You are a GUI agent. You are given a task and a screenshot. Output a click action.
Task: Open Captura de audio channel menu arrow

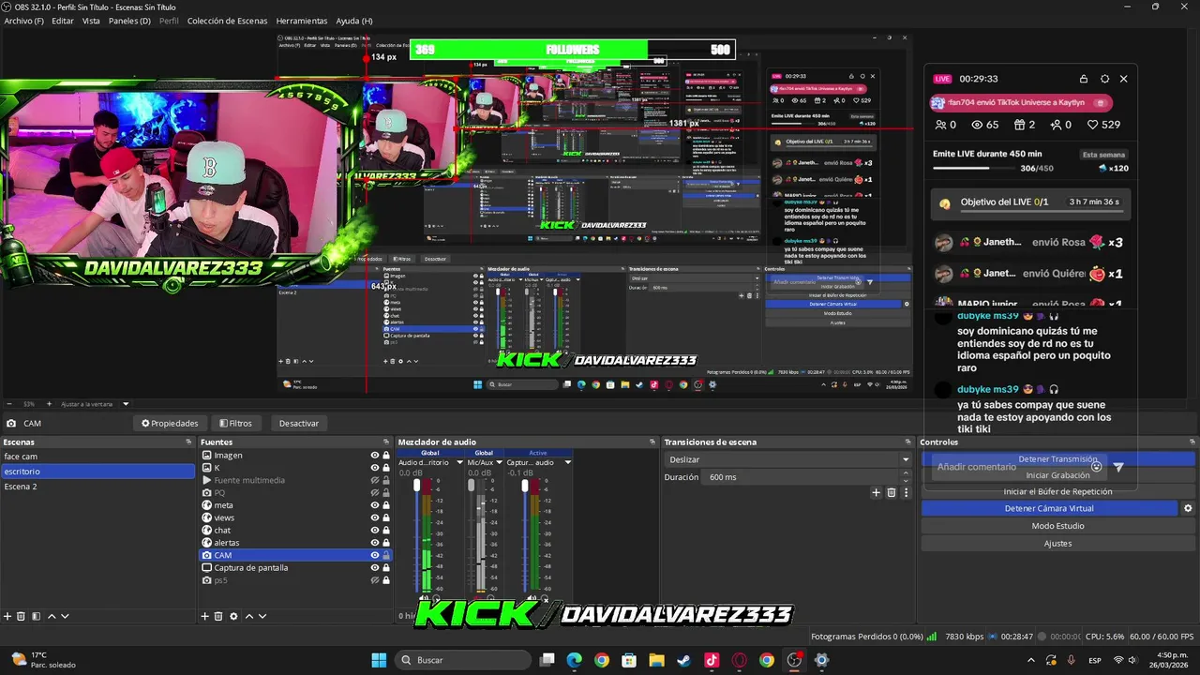567,462
